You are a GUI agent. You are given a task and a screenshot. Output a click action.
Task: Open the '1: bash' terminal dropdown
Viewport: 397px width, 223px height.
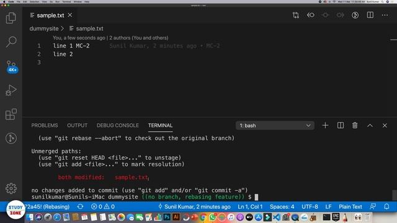[275, 126]
